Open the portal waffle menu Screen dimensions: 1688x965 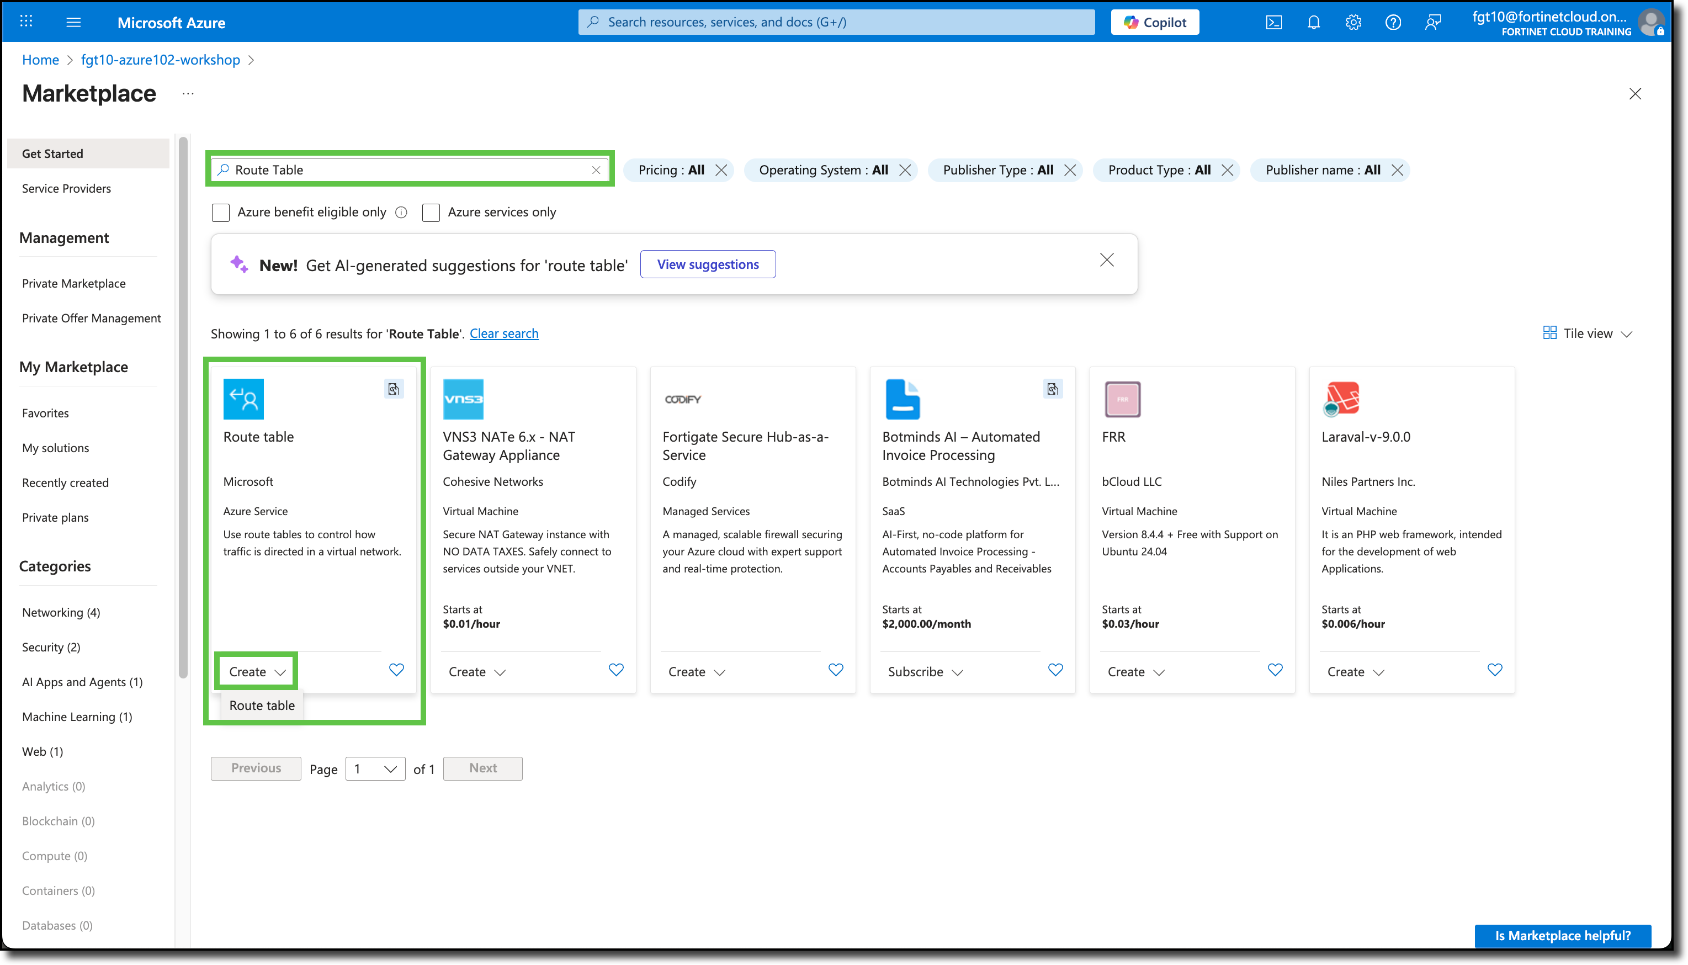26,21
